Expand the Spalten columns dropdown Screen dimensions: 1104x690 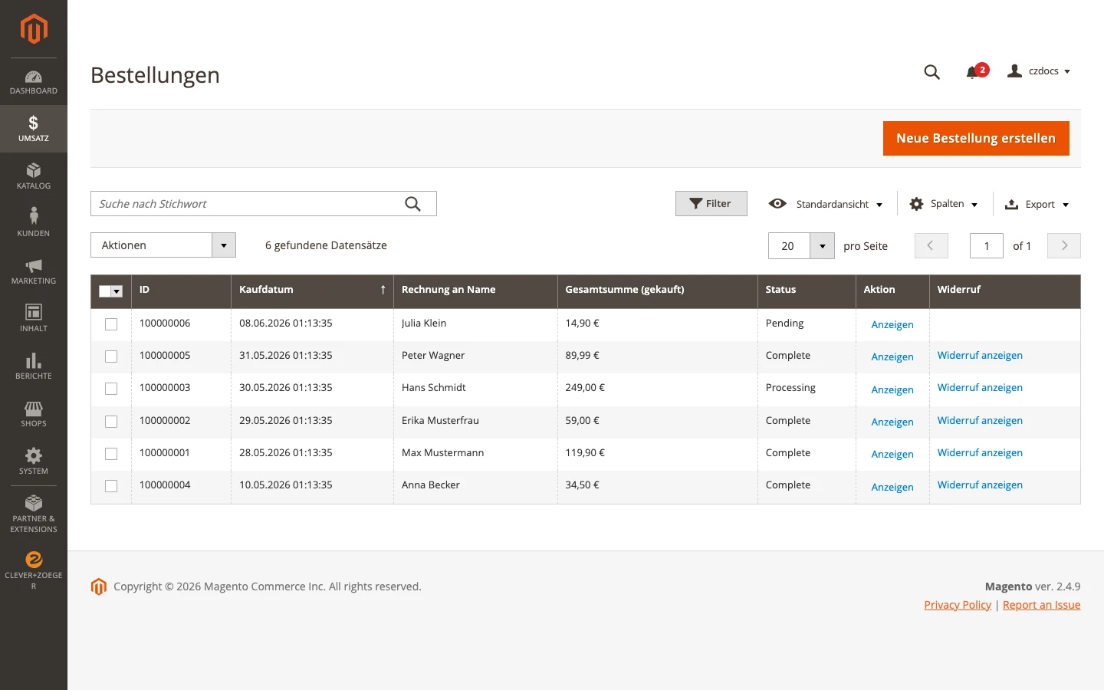point(944,204)
